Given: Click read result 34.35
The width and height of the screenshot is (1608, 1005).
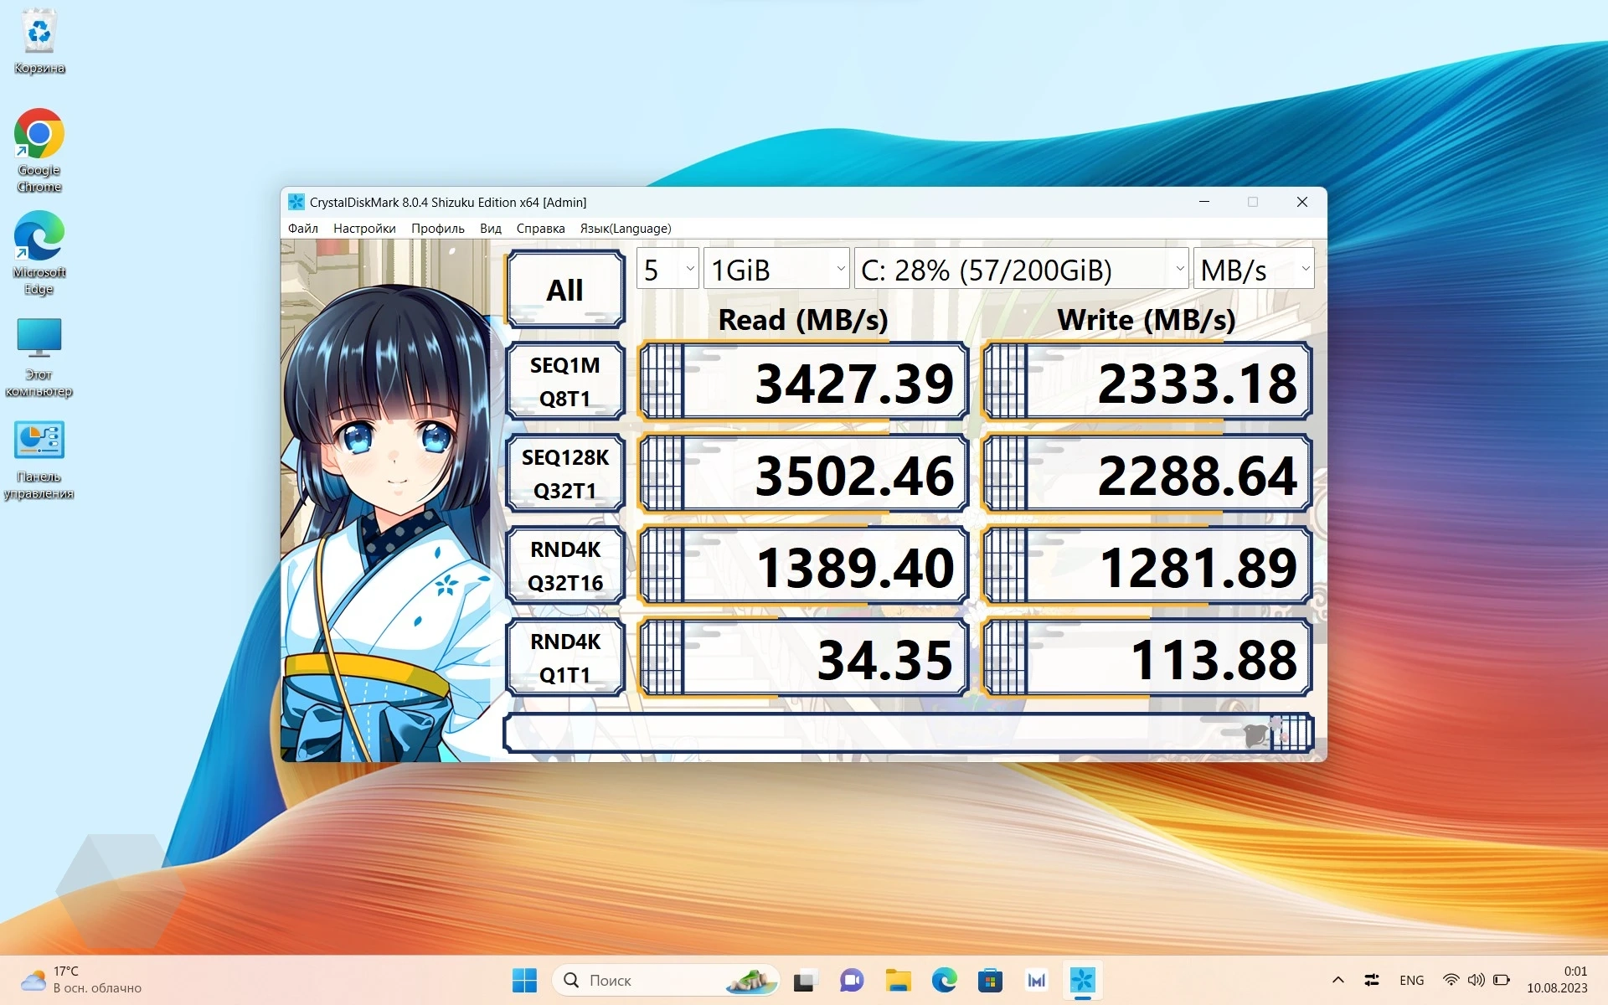Looking at the screenshot, I should 804,658.
